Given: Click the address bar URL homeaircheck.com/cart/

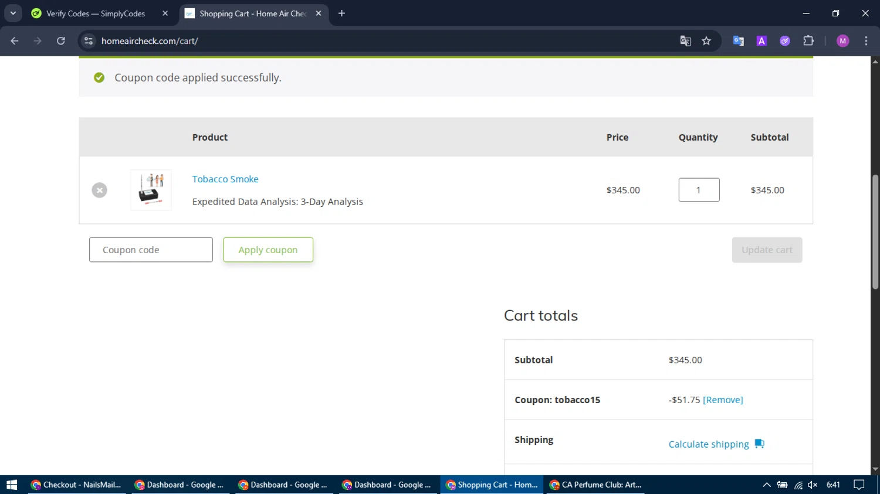Looking at the screenshot, I should [150, 41].
